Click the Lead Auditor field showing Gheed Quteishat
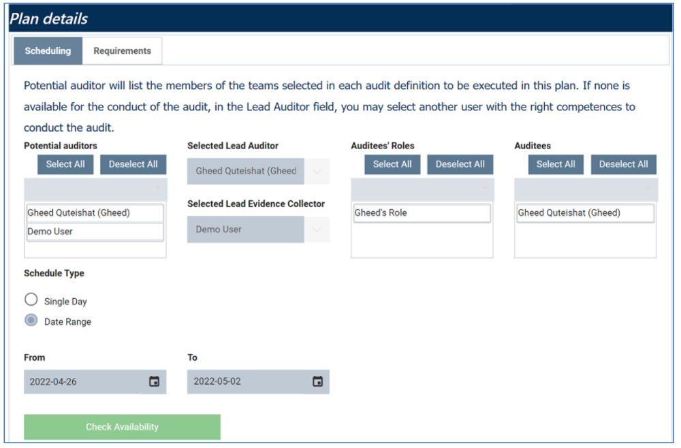Image resolution: width=681 pixels, height=448 pixels. [x=246, y=172]
